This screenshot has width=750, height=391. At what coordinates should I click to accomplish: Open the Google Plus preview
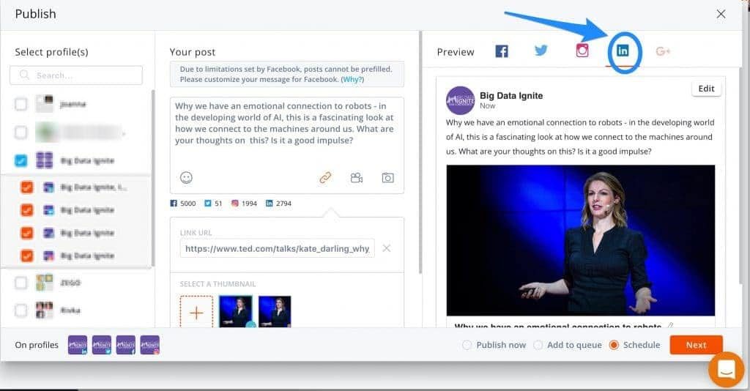pyautogui.click(x=664, y=51)
